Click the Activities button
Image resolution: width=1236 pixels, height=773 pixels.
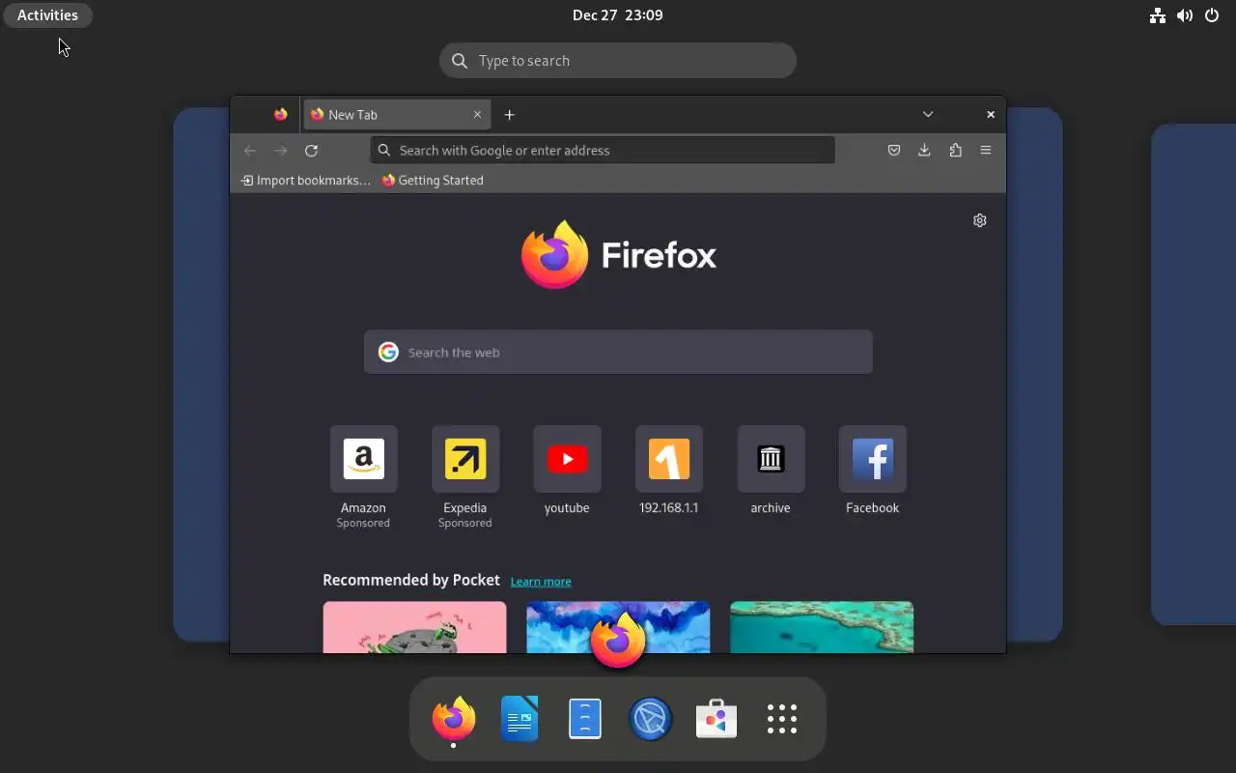pos(47,14)
